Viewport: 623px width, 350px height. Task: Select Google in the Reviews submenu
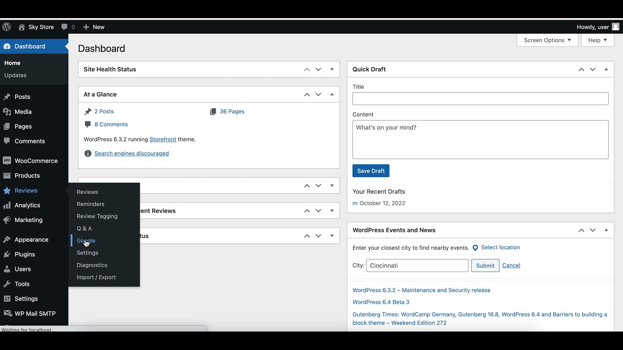click(x=86, y=241)
